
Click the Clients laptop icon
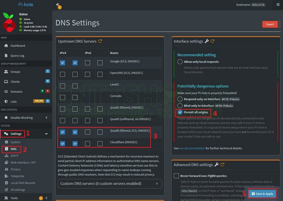point(6,81)
